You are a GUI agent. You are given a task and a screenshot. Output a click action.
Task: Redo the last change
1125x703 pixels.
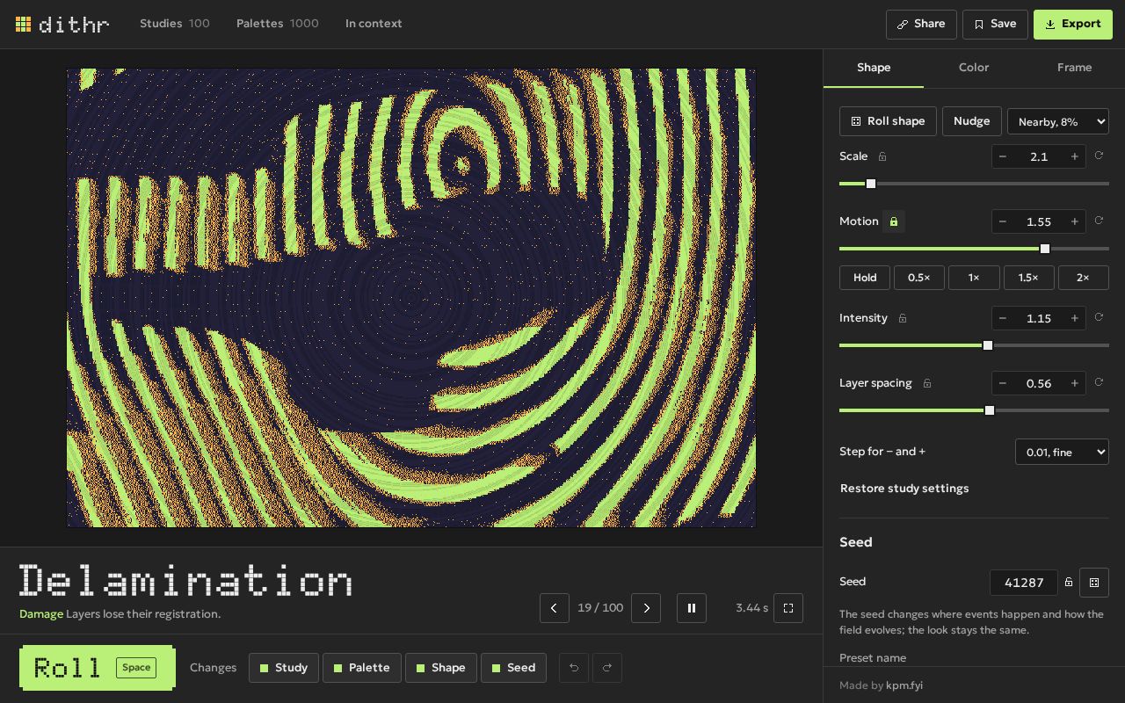point(607,668)
